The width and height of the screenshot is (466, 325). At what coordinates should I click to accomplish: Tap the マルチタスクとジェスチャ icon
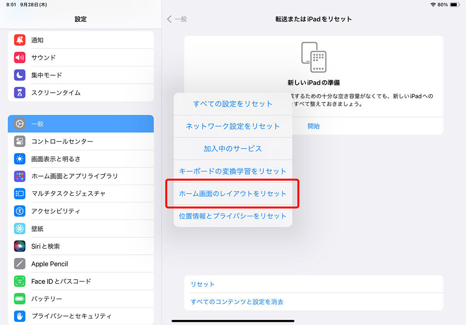click(20, 194)
